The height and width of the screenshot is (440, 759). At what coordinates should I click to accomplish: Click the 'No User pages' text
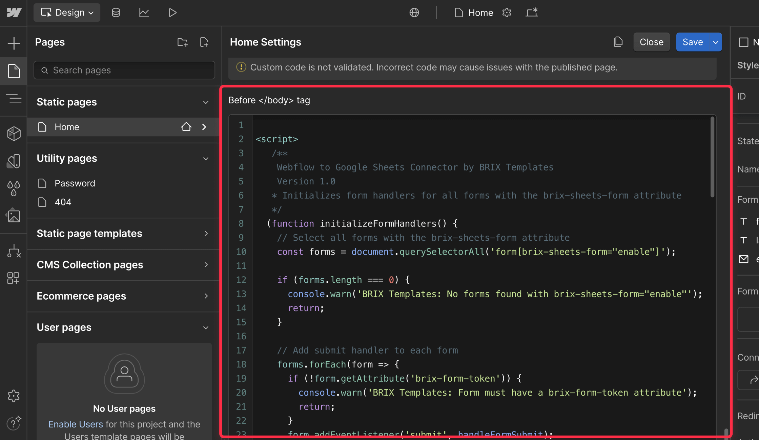tap(124, 408)
